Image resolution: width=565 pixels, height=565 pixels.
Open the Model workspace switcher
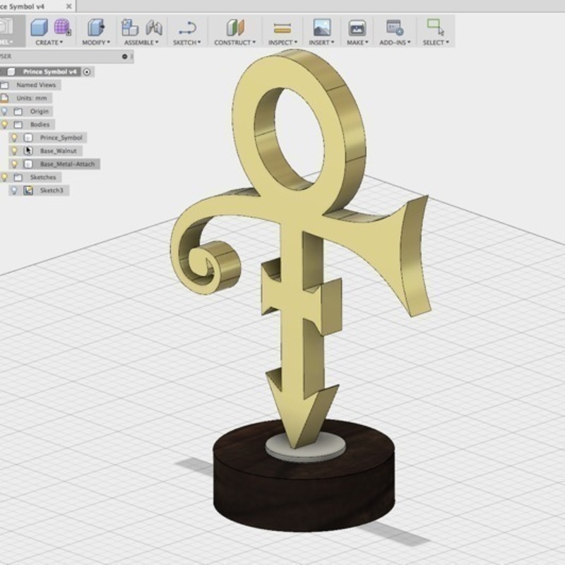[x=12, y=30]
